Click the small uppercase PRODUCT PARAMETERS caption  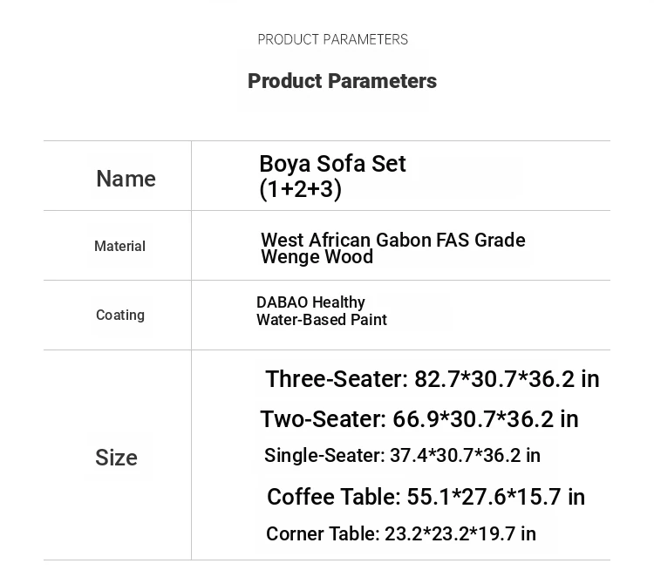[332, 39]
